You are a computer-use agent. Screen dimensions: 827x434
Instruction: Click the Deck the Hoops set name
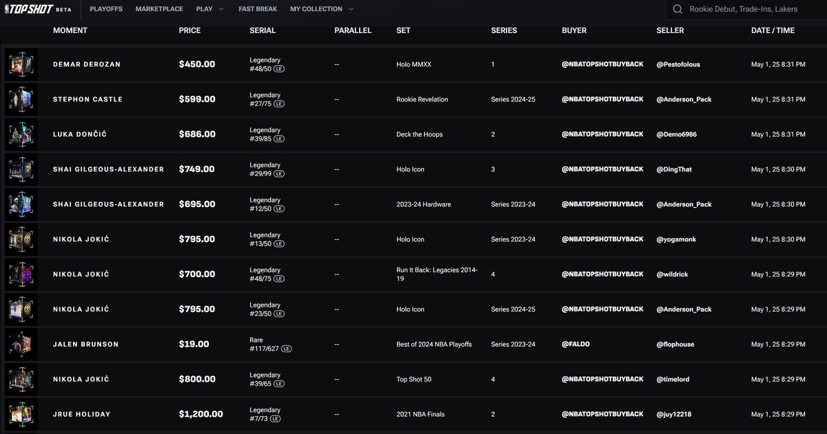click(420, 134)
